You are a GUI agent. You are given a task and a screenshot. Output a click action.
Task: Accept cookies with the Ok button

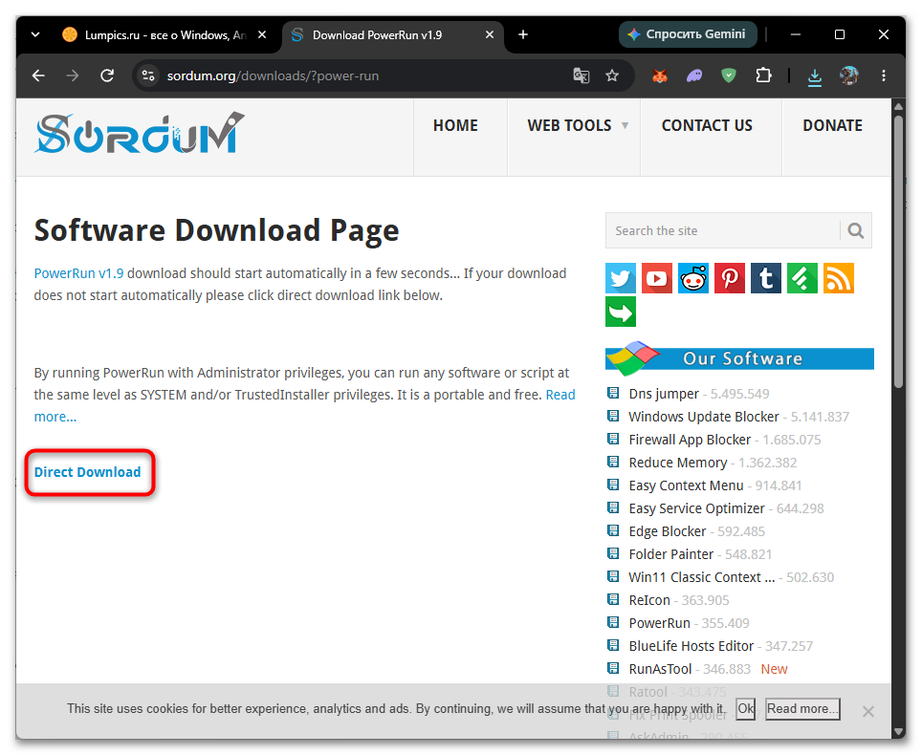(746, 708)
